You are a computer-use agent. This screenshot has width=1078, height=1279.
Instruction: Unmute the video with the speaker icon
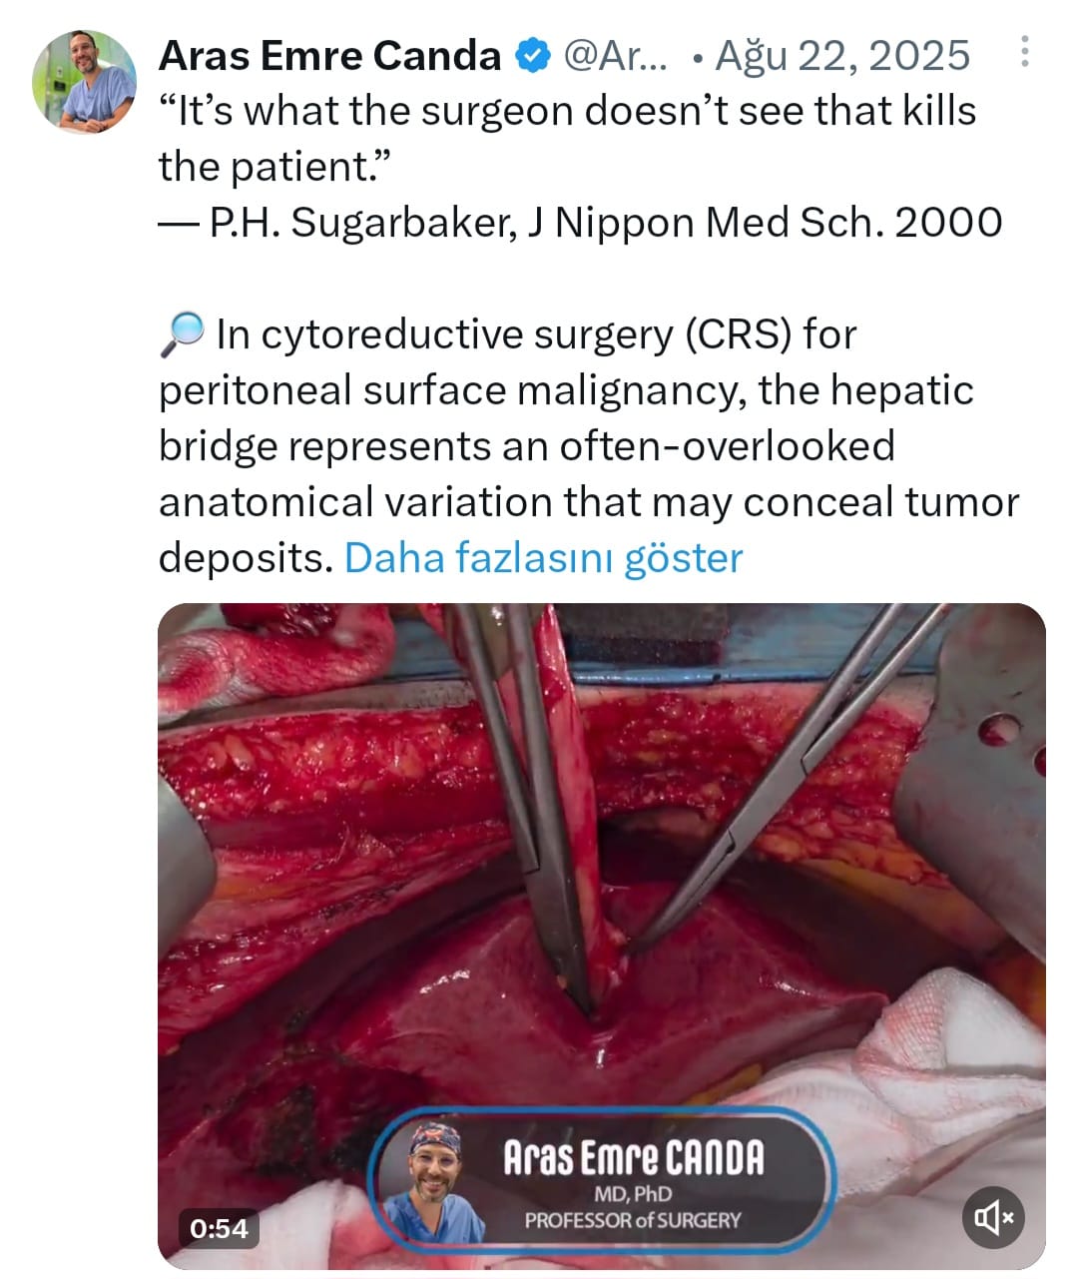993,1217
